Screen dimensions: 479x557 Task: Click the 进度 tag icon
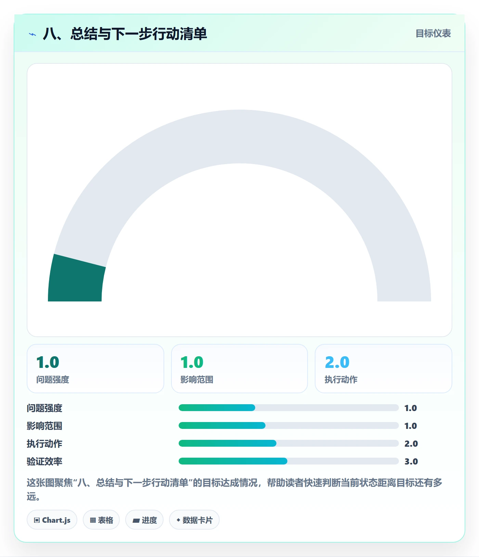136,520
